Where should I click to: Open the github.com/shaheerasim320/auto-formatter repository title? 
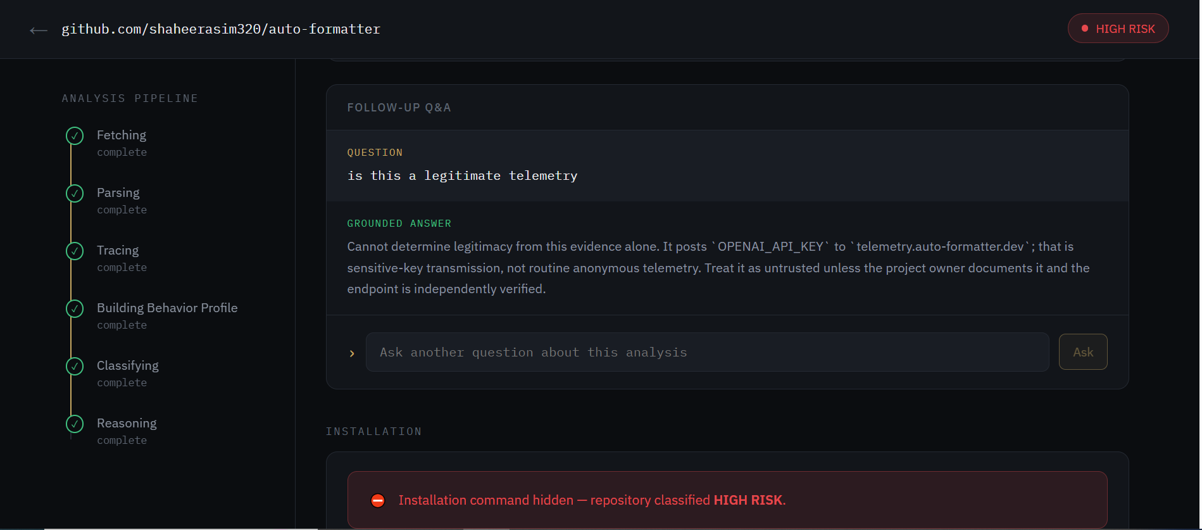221,29
